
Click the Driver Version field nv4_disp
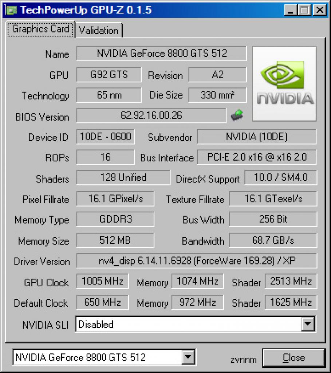pyautogui.click(x=197, y=261)
